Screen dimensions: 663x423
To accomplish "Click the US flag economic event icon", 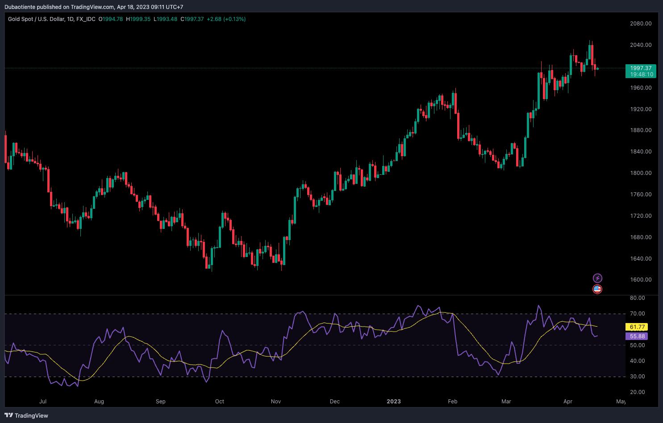I will (597, 289).
